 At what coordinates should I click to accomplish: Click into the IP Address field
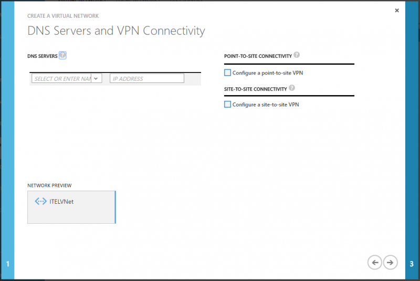point(147,78)
